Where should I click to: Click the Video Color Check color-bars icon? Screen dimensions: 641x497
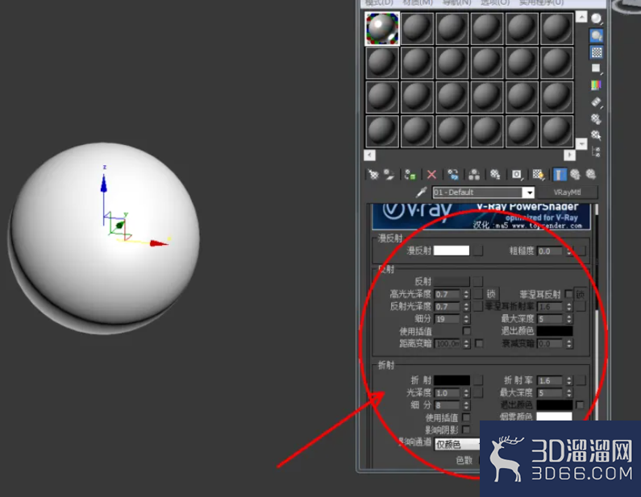tap(597, 85)
